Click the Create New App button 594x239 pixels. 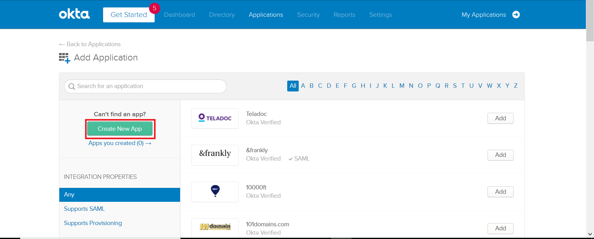click(x=120, y=129)
